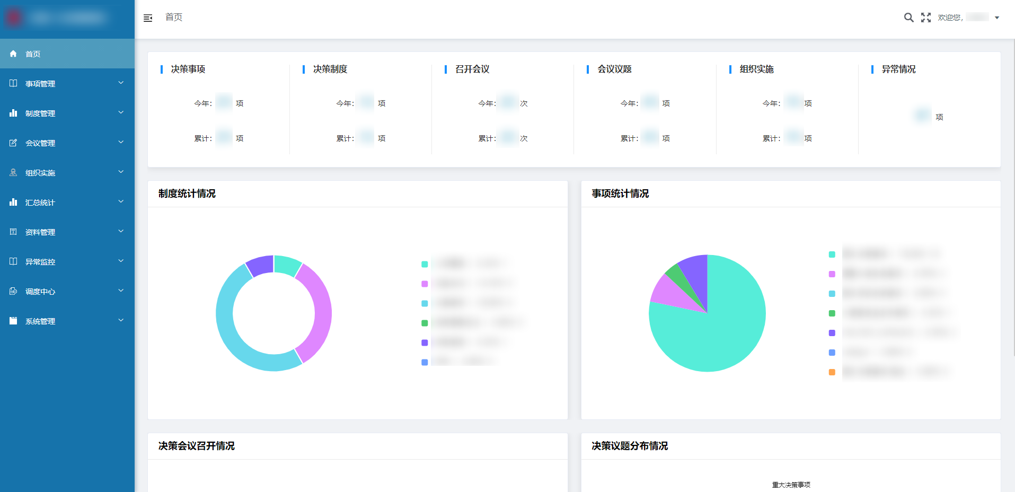Click the 重大决策事项 chart label
Viewport: 1015px width, 492px height.
pos(791,485)
